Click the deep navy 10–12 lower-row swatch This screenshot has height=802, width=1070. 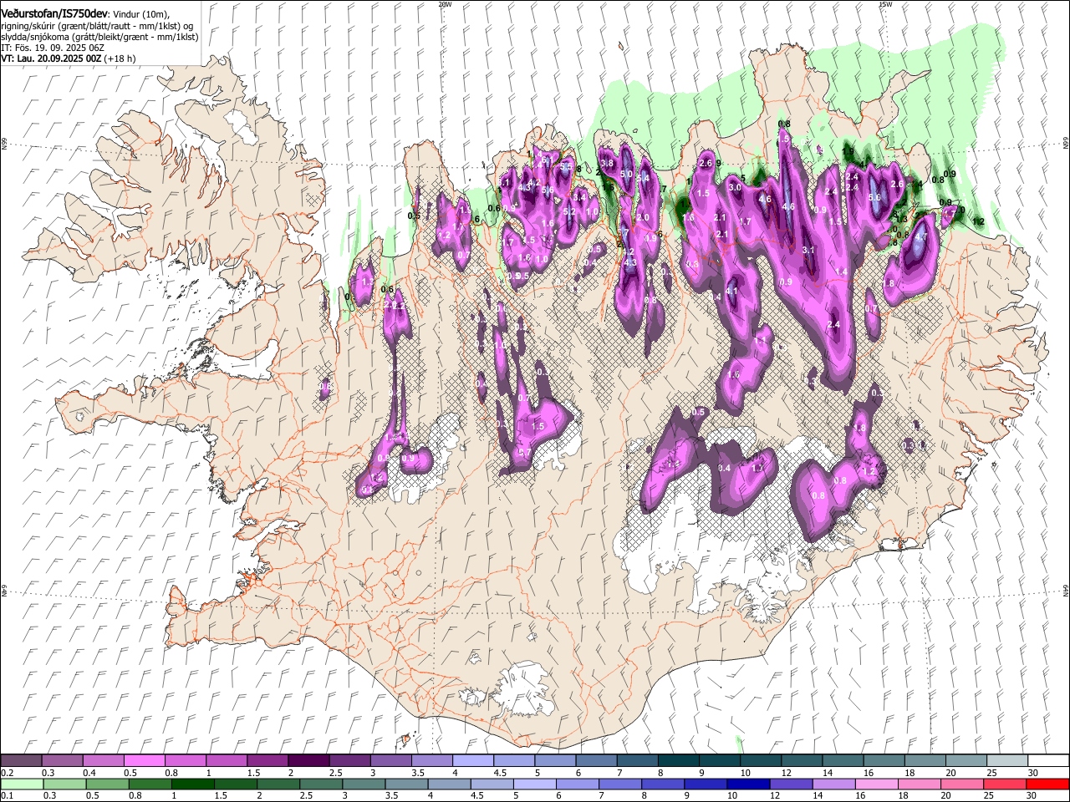[x=748, y=784]
